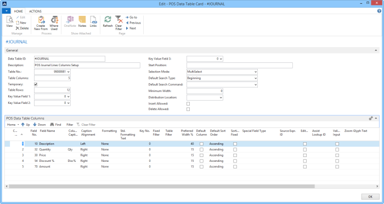Click the OneNote icon
Screen dimensions: 384x204
point(70,20)
